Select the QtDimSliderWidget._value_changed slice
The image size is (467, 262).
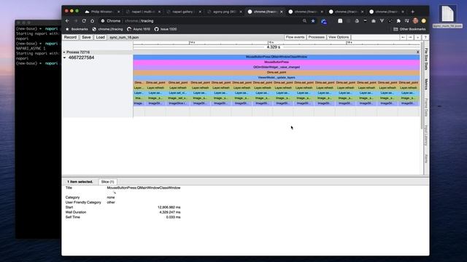(x=277, y=67)
